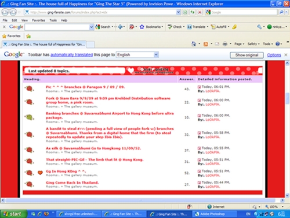The height and width of the screenshot is (218, 290).
Task: Click the 'automatically translated' link
Action: click(x=71, y=55)
